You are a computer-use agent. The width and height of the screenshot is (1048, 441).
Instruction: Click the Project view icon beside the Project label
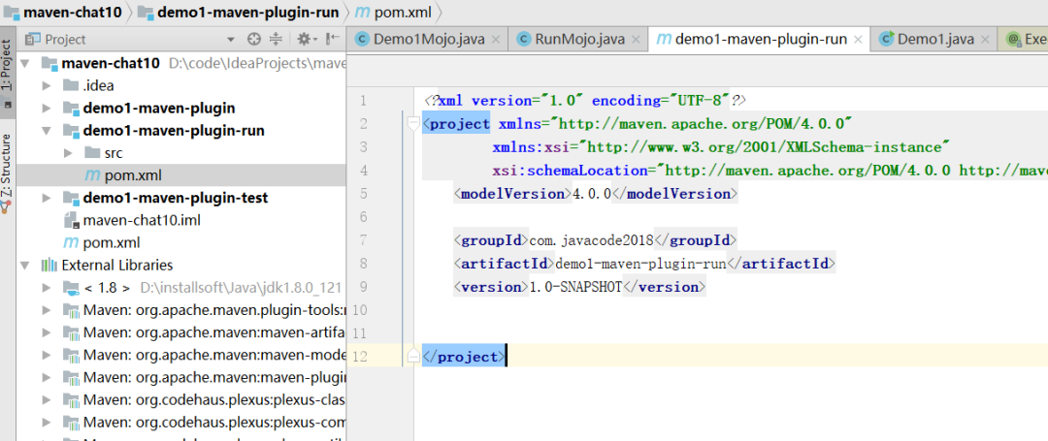[32, 40]
